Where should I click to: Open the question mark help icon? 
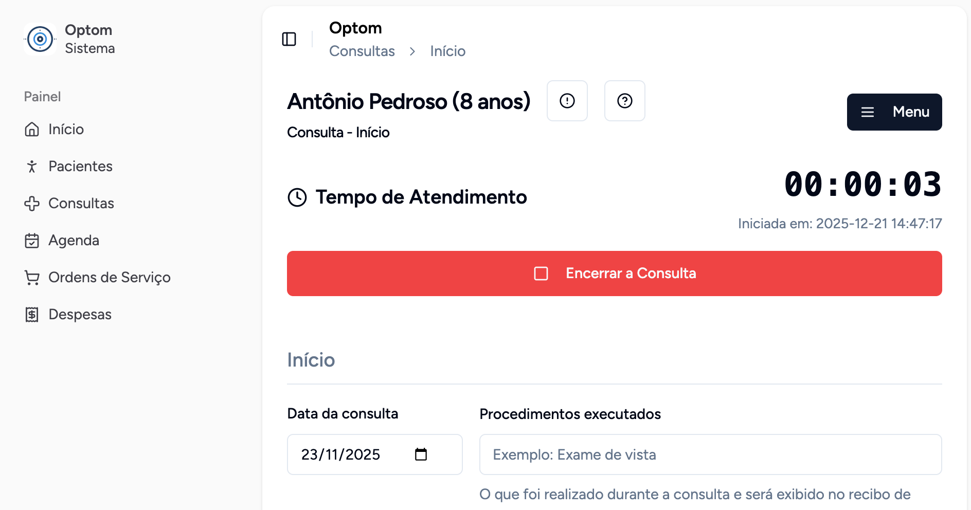(624, 101)
